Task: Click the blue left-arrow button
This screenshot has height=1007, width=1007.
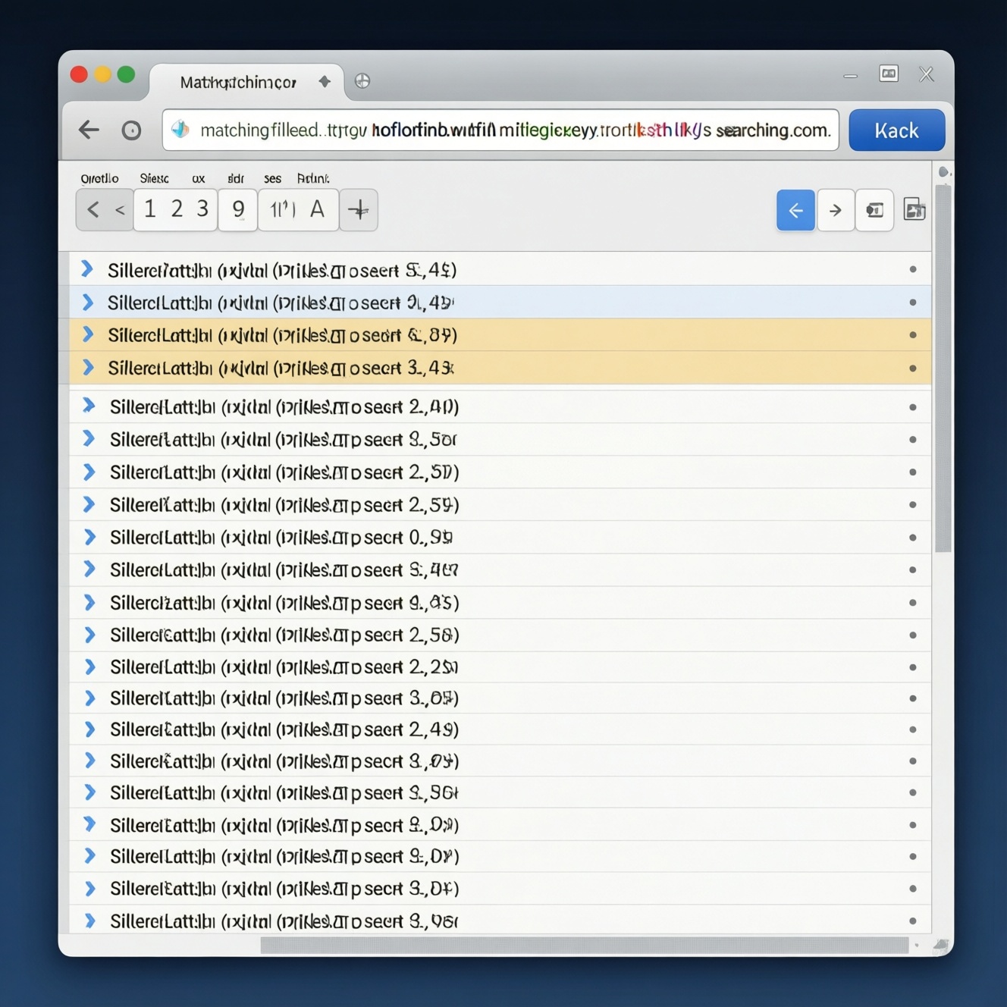Action: (795, 210)
